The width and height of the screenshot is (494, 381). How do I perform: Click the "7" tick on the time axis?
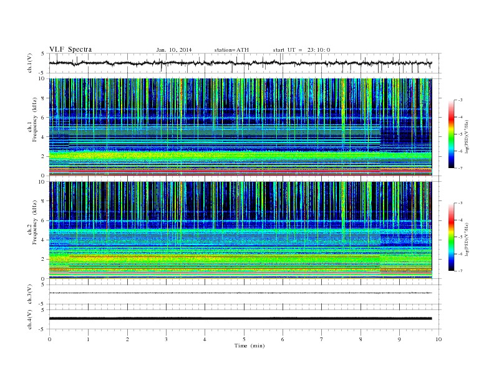(321, 339)
